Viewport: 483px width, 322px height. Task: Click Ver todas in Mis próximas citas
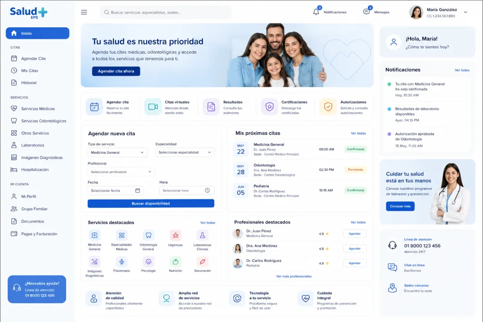(358, 133)
